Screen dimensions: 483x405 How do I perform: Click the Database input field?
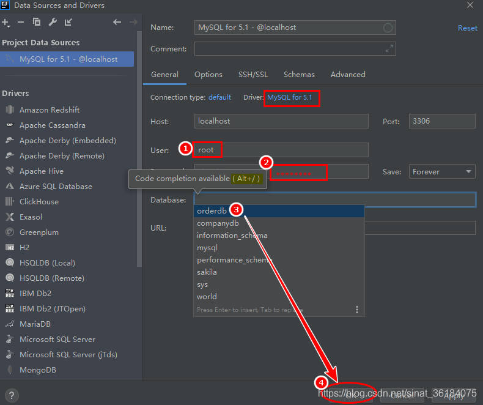point(335,199)
